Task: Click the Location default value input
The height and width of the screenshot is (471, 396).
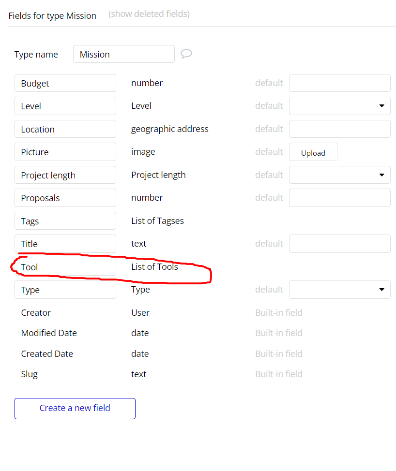Action: click(339, 129)
